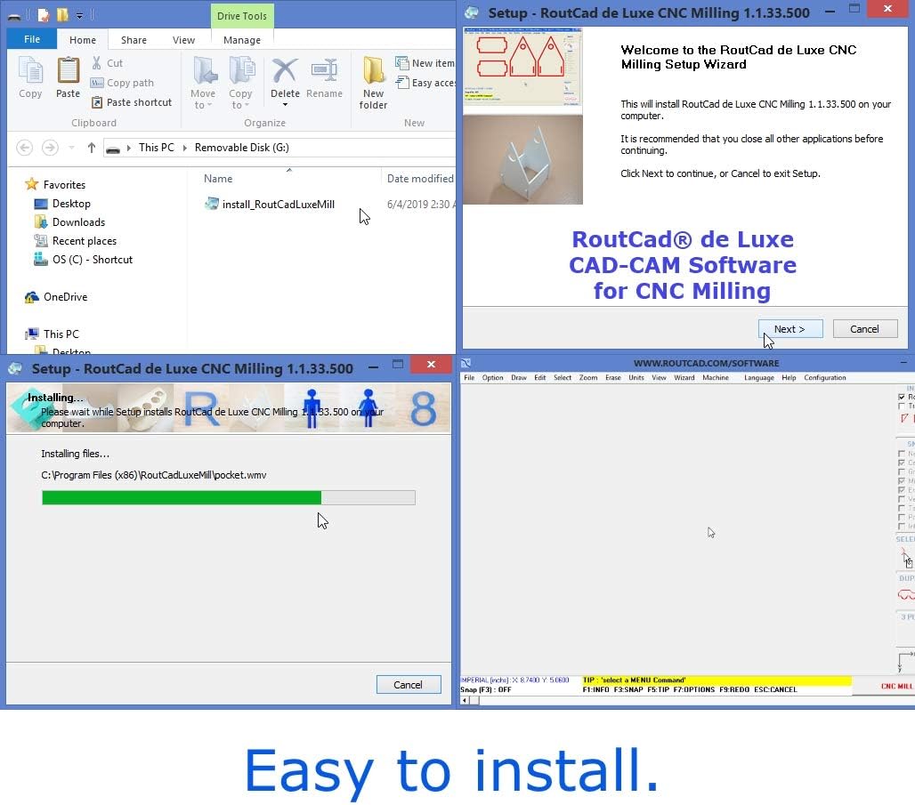
Task: Click Removable Disk (G:) in the breadcrumb
Action: (241, 148)
